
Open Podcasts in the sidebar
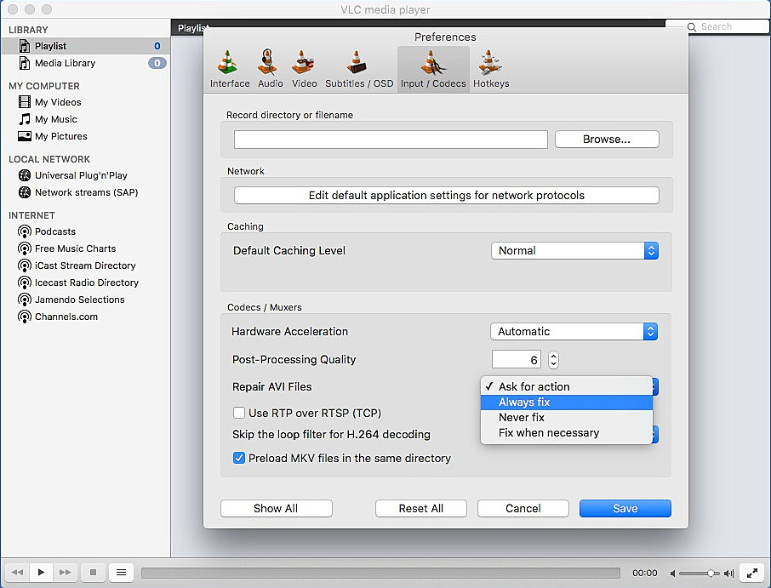coord(55,231)
